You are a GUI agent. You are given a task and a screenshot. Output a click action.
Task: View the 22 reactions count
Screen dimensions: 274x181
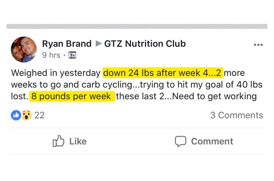point(39,115)
